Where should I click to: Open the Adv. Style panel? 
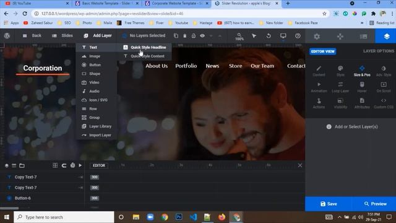384,71
